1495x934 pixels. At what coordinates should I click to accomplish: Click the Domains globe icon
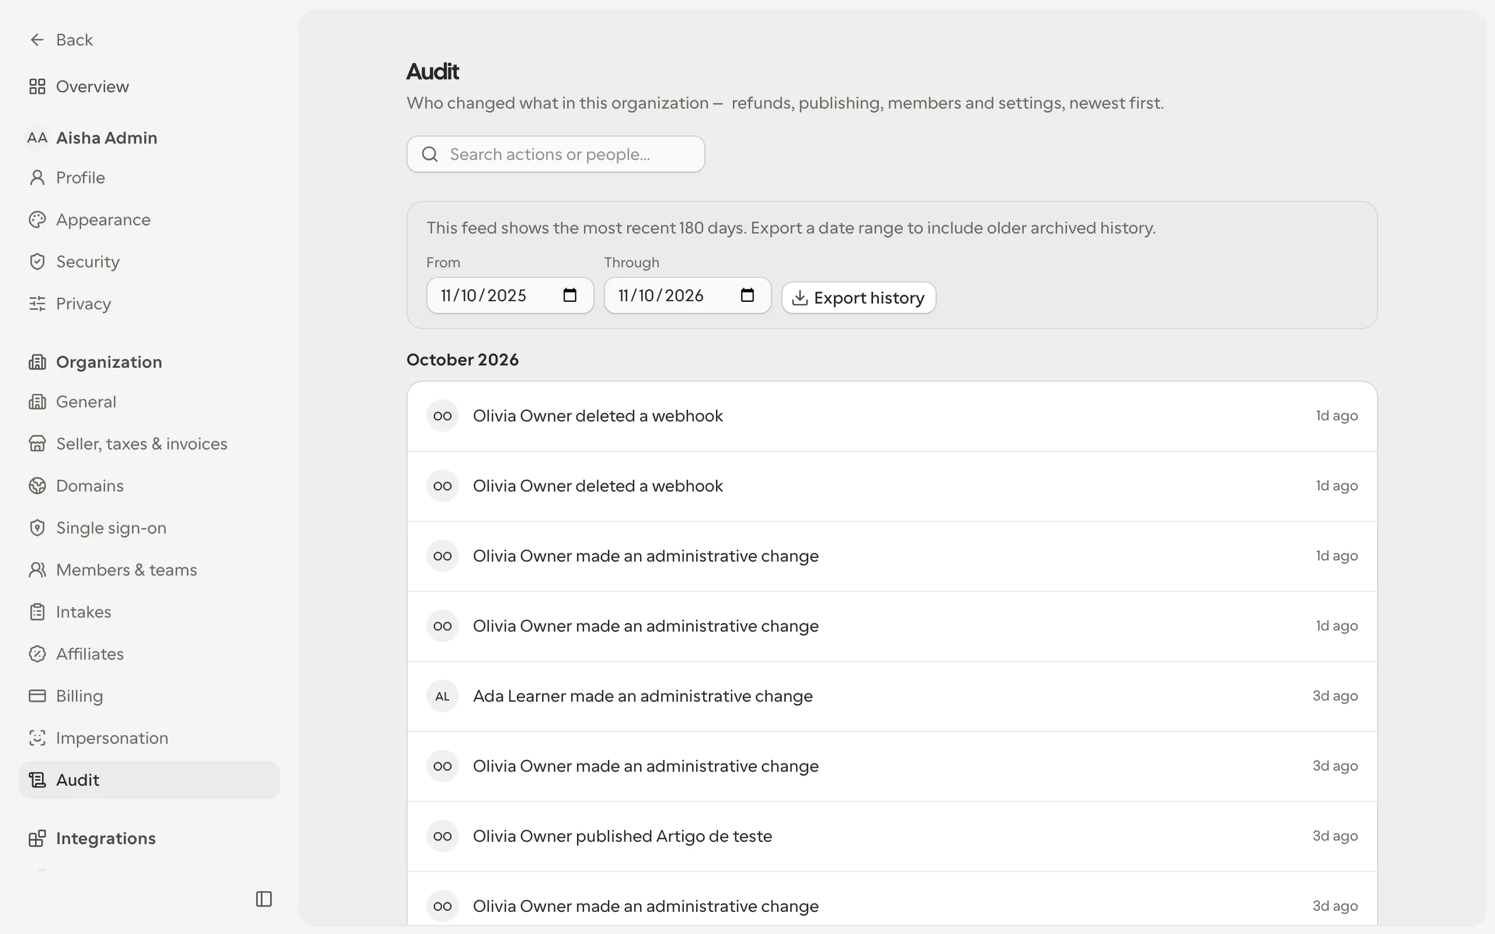click(x=37, y=486)
